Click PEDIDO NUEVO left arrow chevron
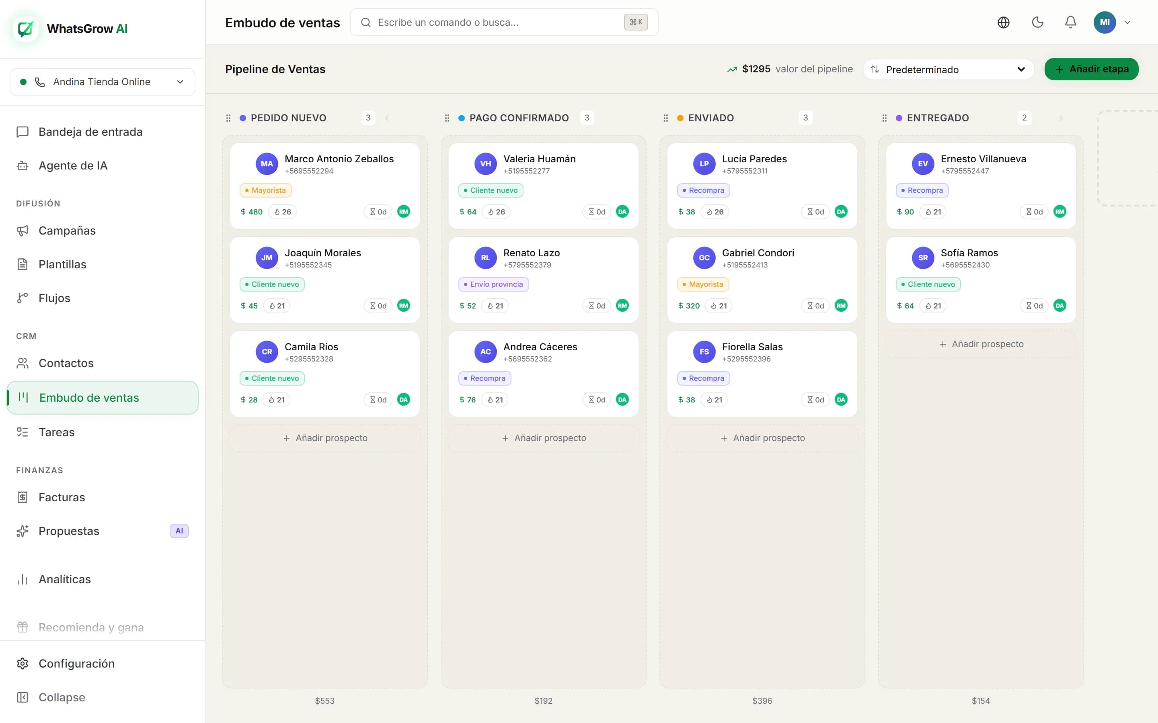 (387, 118)
